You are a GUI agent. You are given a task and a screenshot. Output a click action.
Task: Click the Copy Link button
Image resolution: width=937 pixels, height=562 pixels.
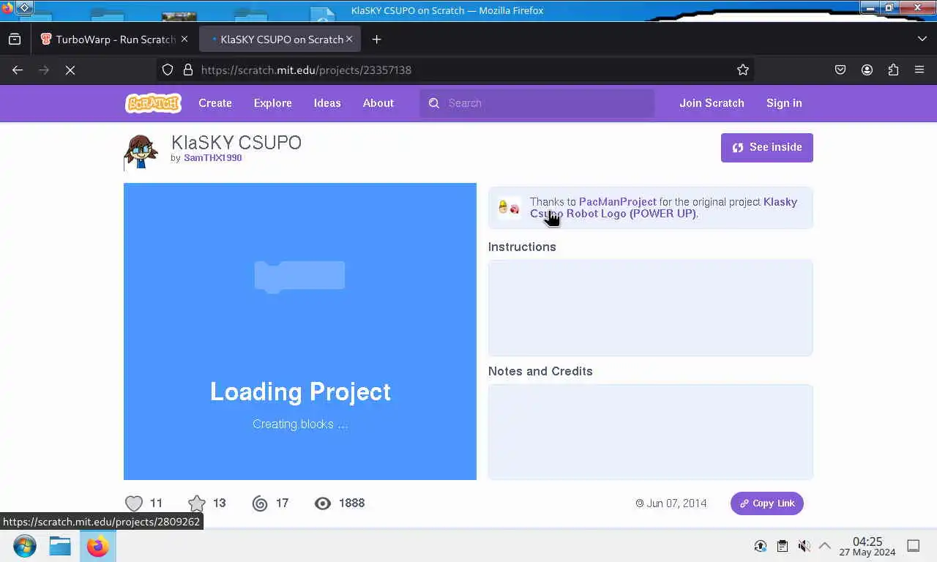pos(766,503)
